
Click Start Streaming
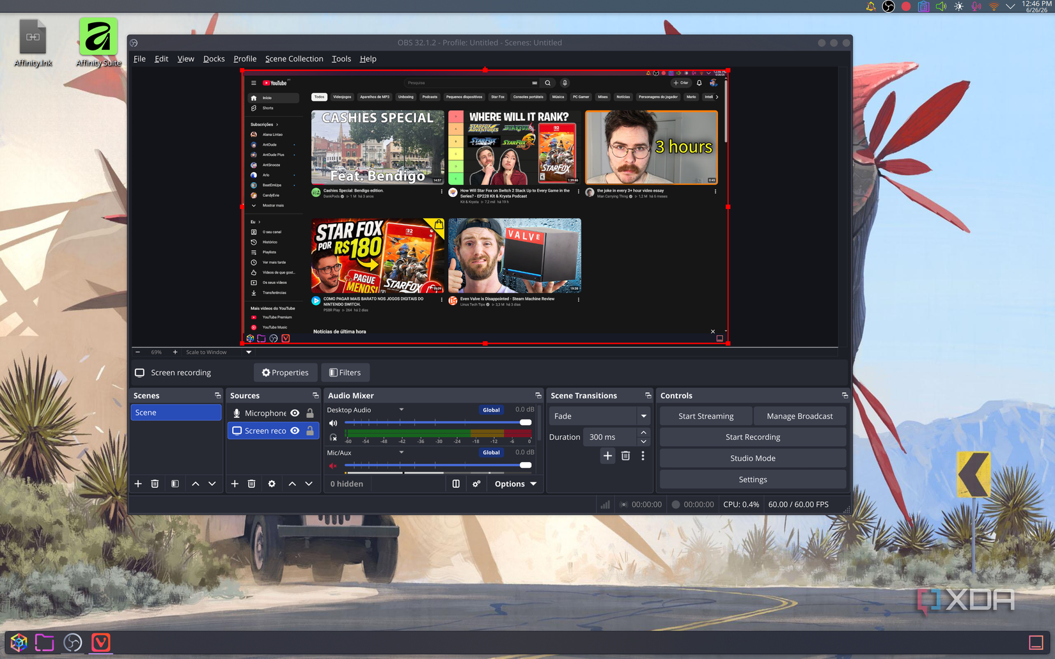pyautogui.click(x=706, y=416)
